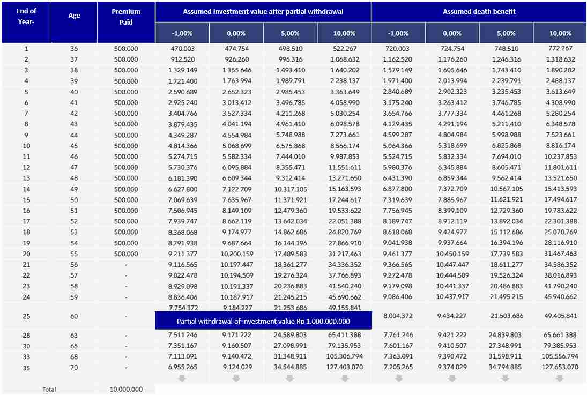Click down arrow under death benefit 0,00% column
Viewport: 587px width, 395px height.
coord(452,378)
